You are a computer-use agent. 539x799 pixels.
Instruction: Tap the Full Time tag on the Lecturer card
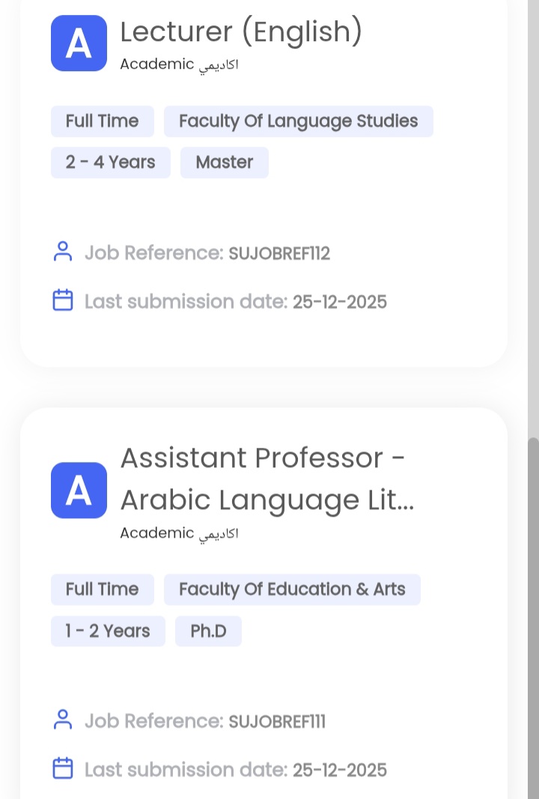pos(102,121)
